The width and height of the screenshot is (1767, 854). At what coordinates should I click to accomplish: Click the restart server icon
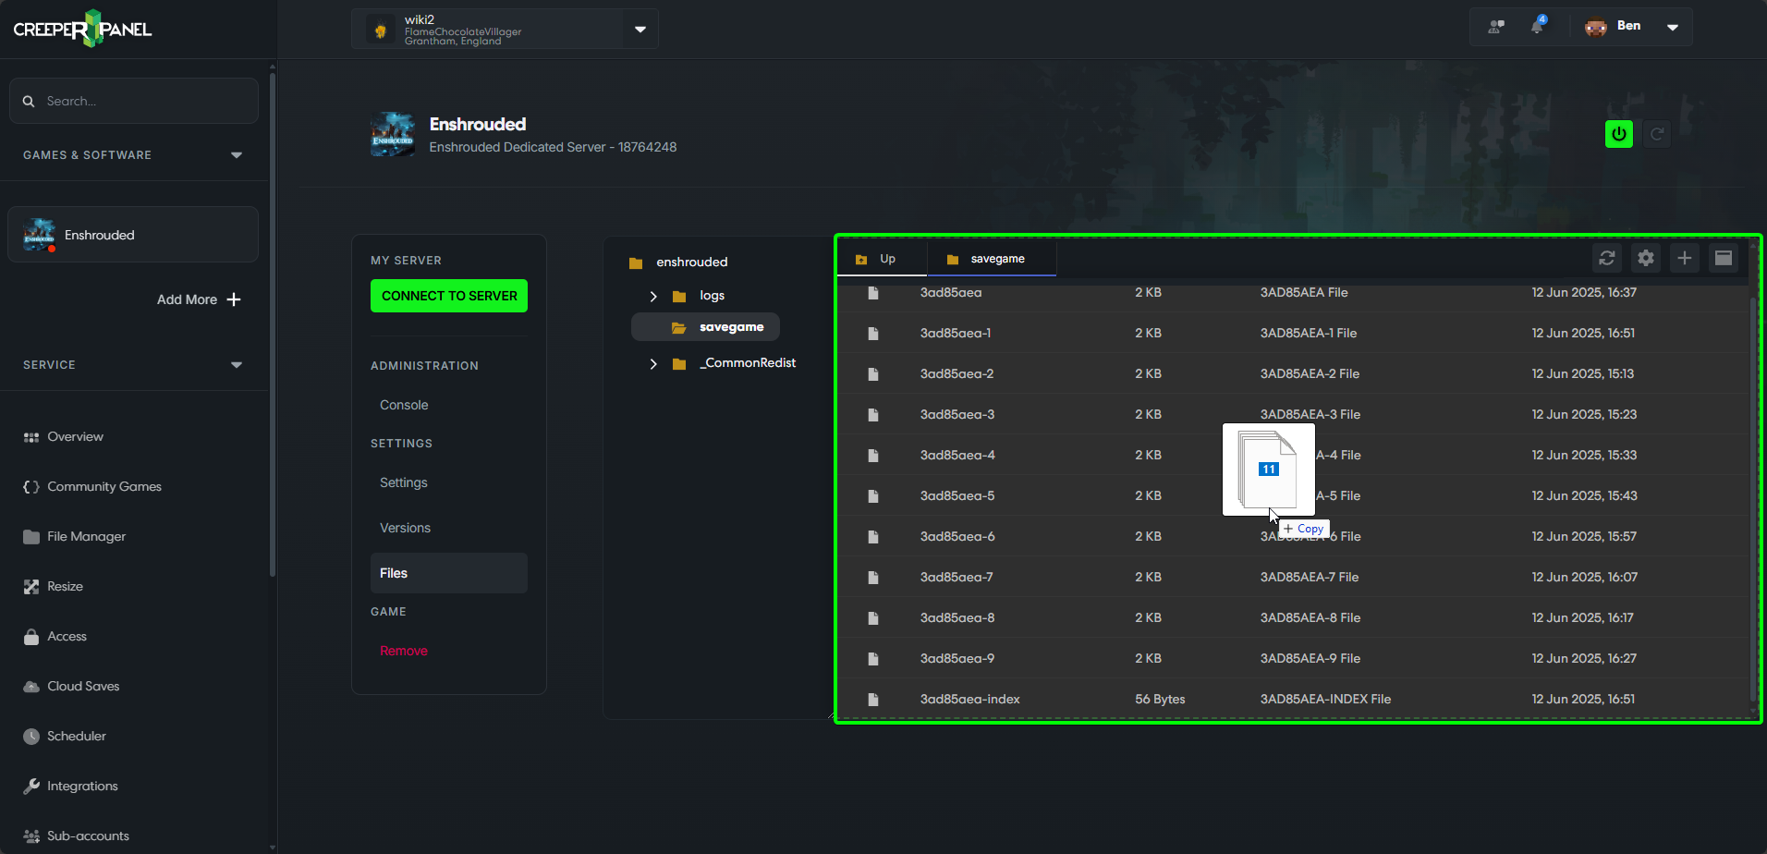point(1658,134)
